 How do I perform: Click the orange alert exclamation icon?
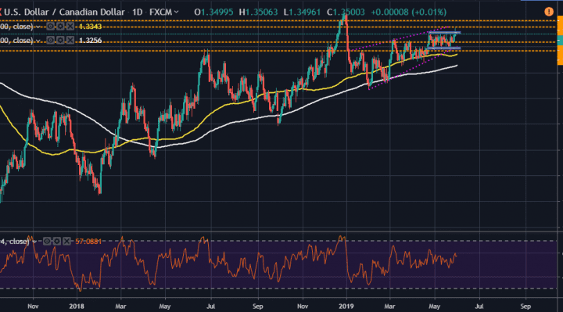(x=549, y=12)
